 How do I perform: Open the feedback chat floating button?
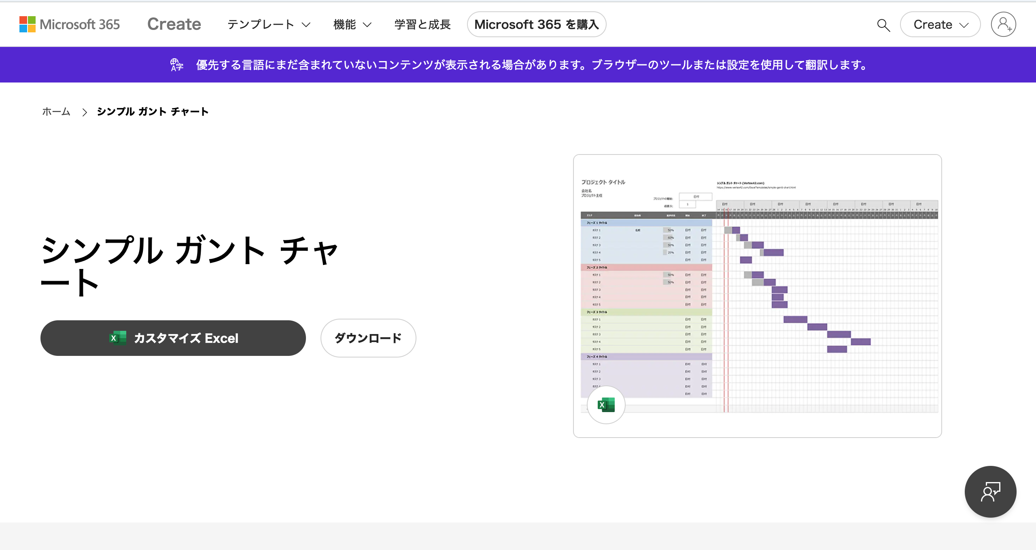pyautogui.click(x=990, y=492)
